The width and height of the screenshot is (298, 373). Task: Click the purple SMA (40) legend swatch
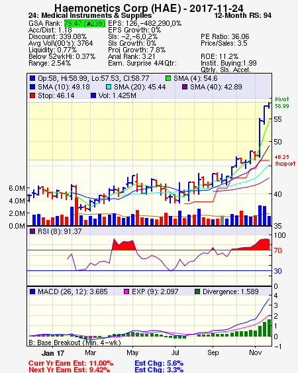click(x=185, y=87)
